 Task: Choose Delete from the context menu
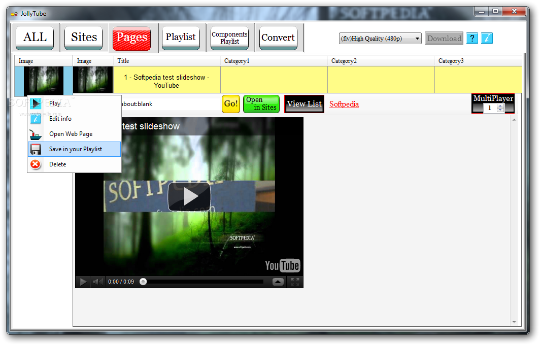click(74, 164)
